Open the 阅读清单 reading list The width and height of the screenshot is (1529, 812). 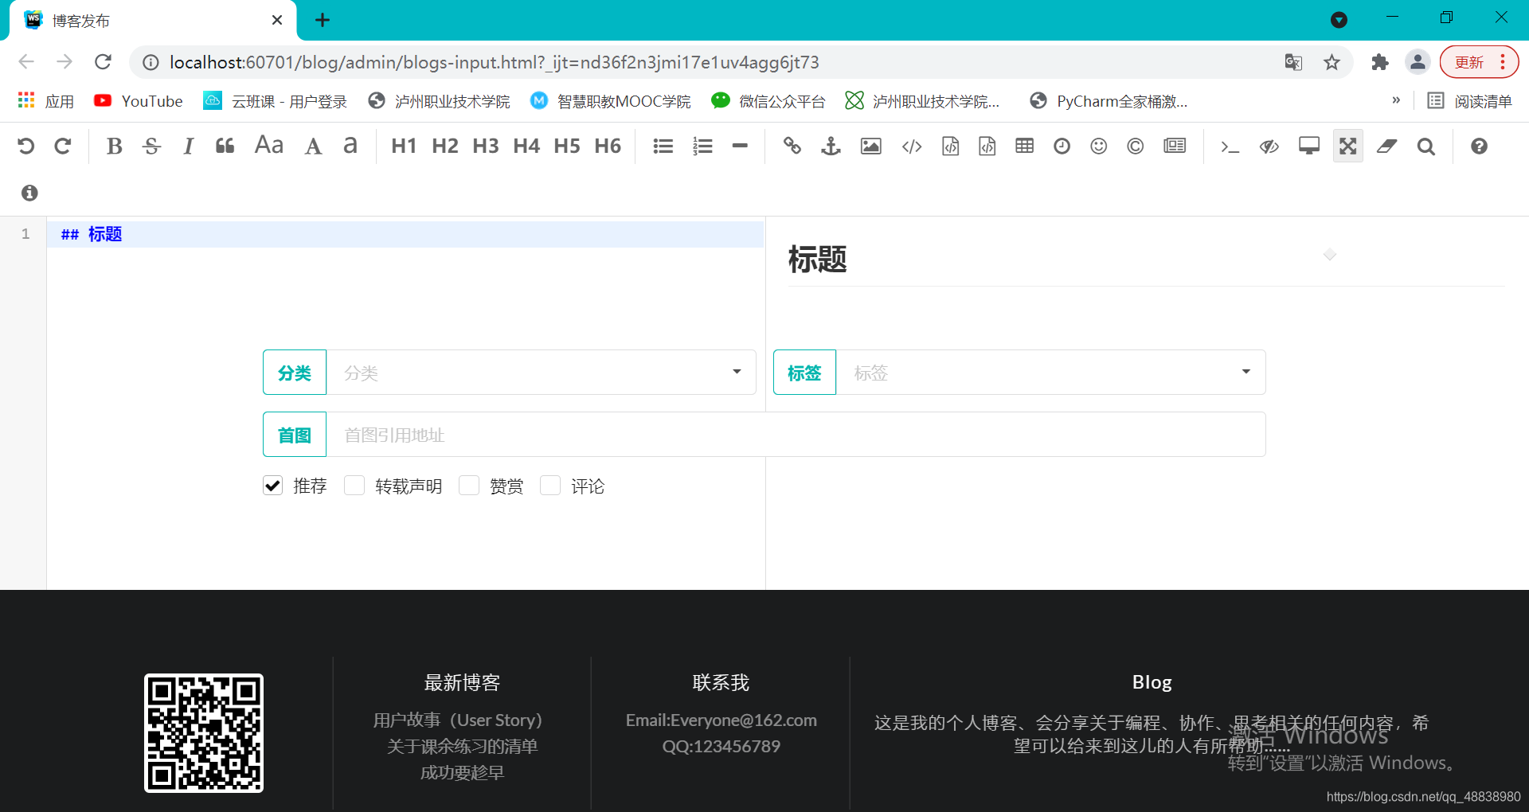tap(1470, 100)
